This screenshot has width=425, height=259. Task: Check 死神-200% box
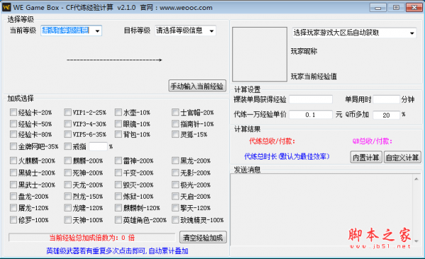68,172
